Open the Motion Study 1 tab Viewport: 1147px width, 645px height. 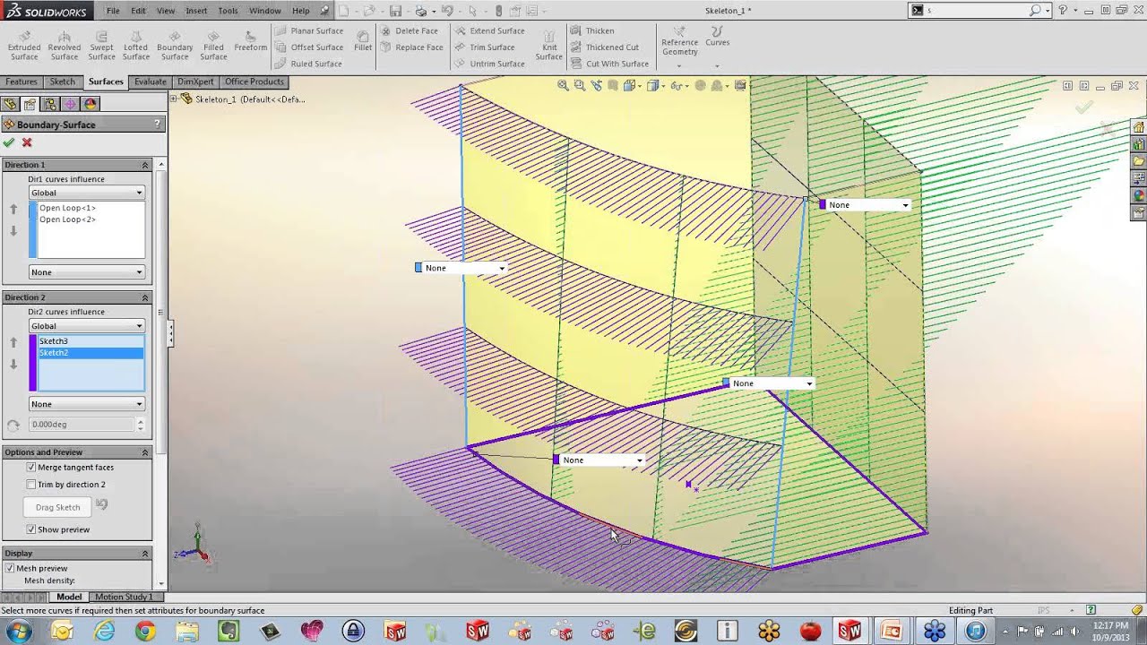point(124,597)
